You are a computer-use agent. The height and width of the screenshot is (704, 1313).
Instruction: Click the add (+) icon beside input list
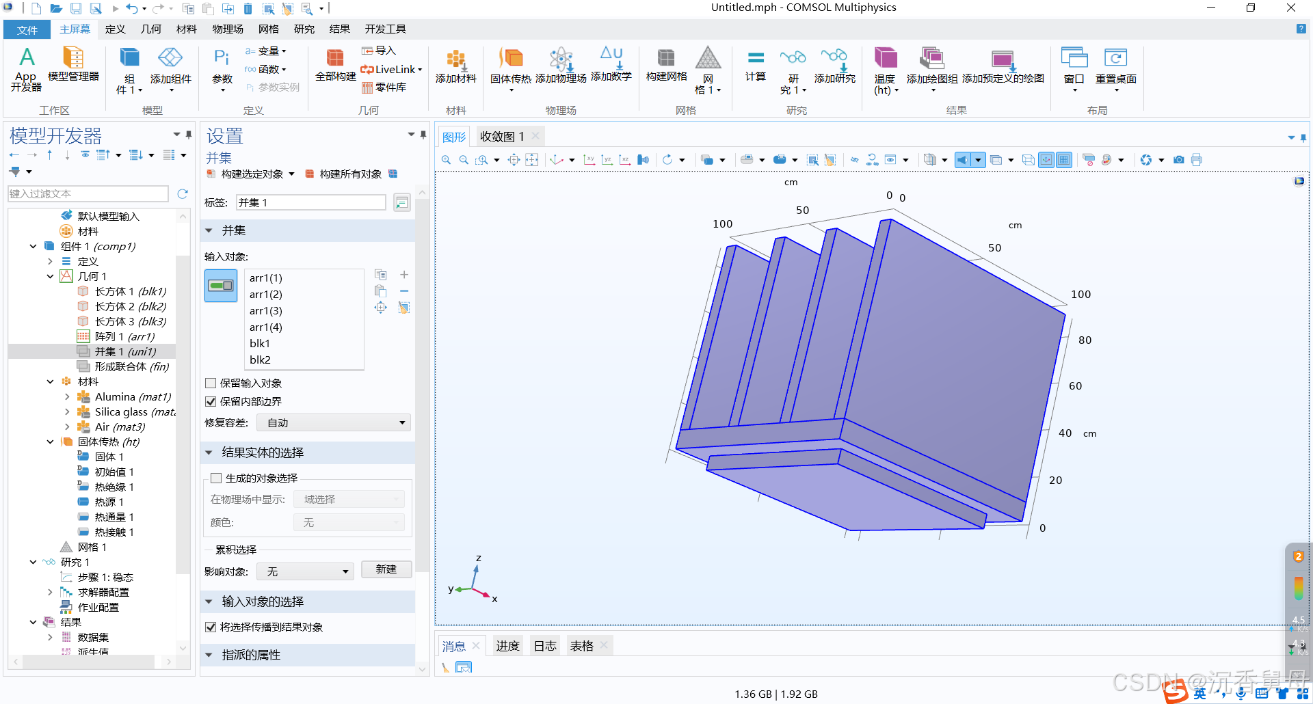404,275
